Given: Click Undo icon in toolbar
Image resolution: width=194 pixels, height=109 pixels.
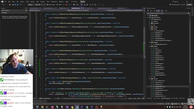Looking at the screenshot, I should tap(21, 5).
